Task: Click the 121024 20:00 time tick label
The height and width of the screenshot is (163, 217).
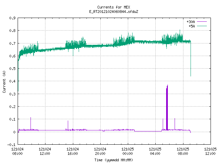Action: pyautogui.click(x=100, y=151)
